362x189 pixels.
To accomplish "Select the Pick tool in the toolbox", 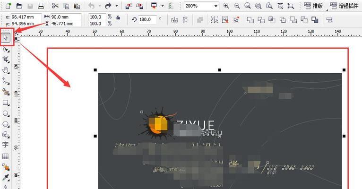I will (x=6, y=38).
